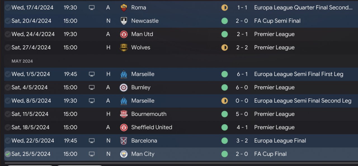358x166 pixels.
Task: Click the horizontal scrollbar below fixtures list
Action: [x=179, y=163]
